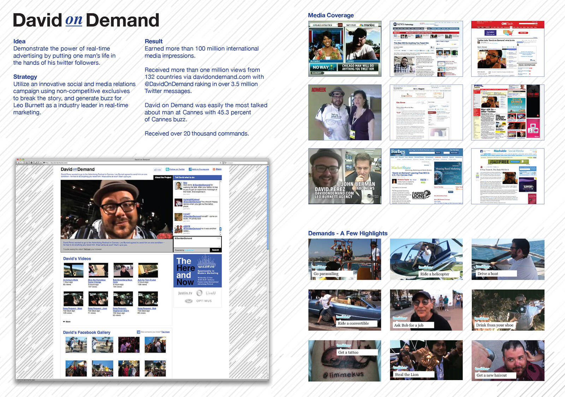Open the Song Request - Bob video thumbnail
The height and width of the screenshot is (397, 565).
pyautogui.click(x=148, y=299)
